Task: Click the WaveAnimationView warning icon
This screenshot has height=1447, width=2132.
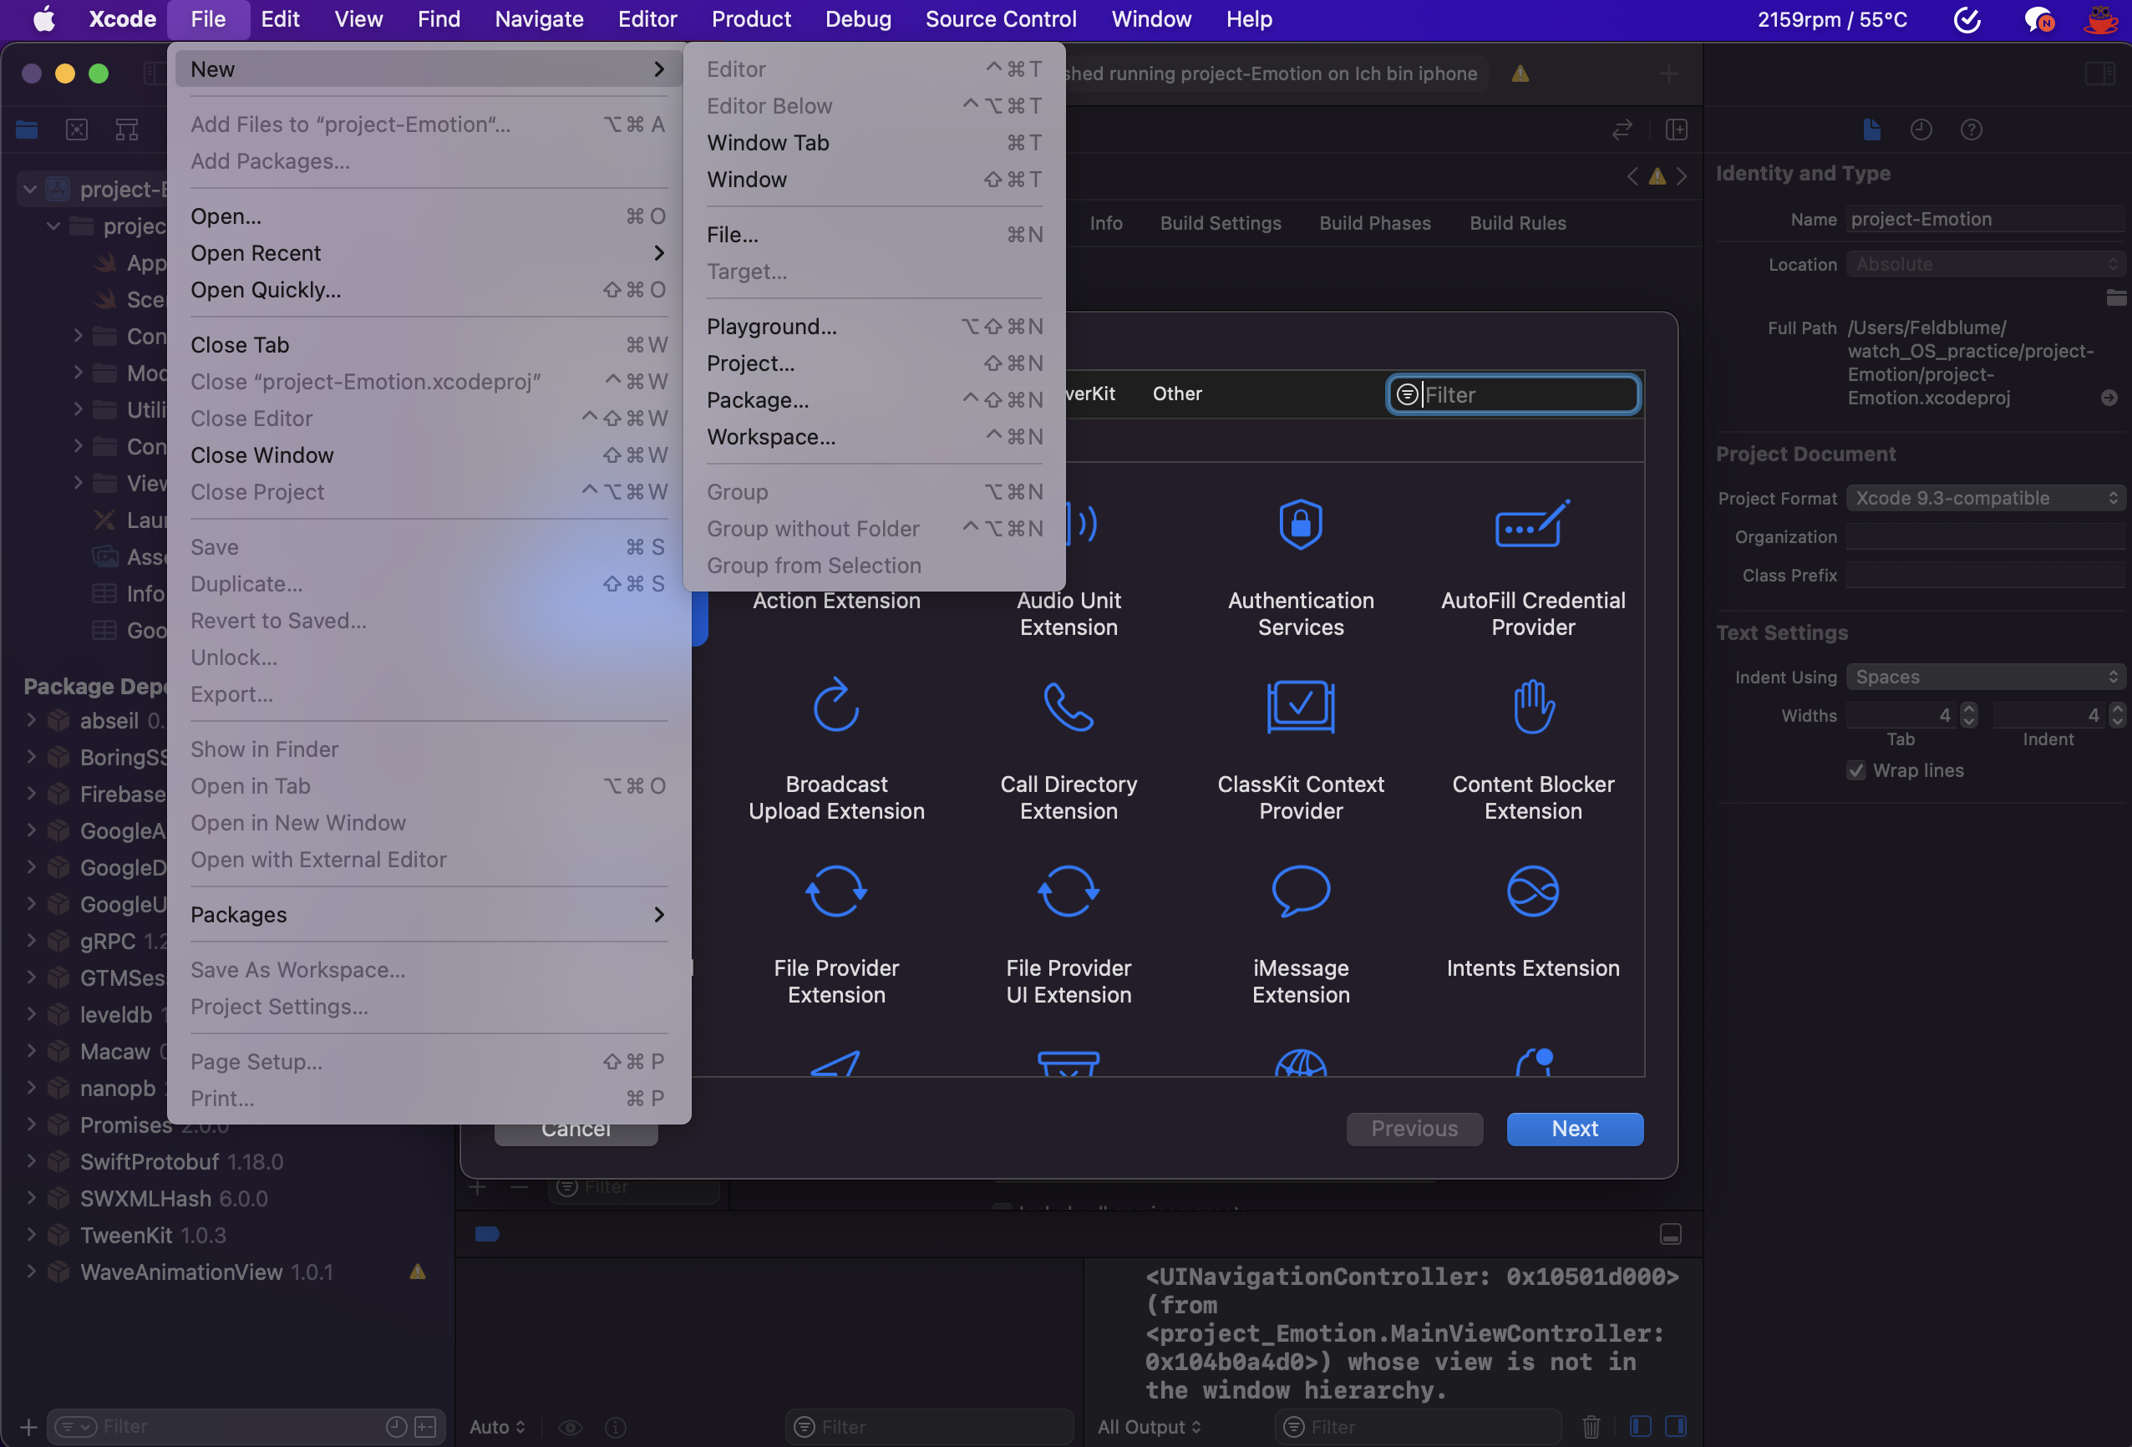Action: point(418,1271)
